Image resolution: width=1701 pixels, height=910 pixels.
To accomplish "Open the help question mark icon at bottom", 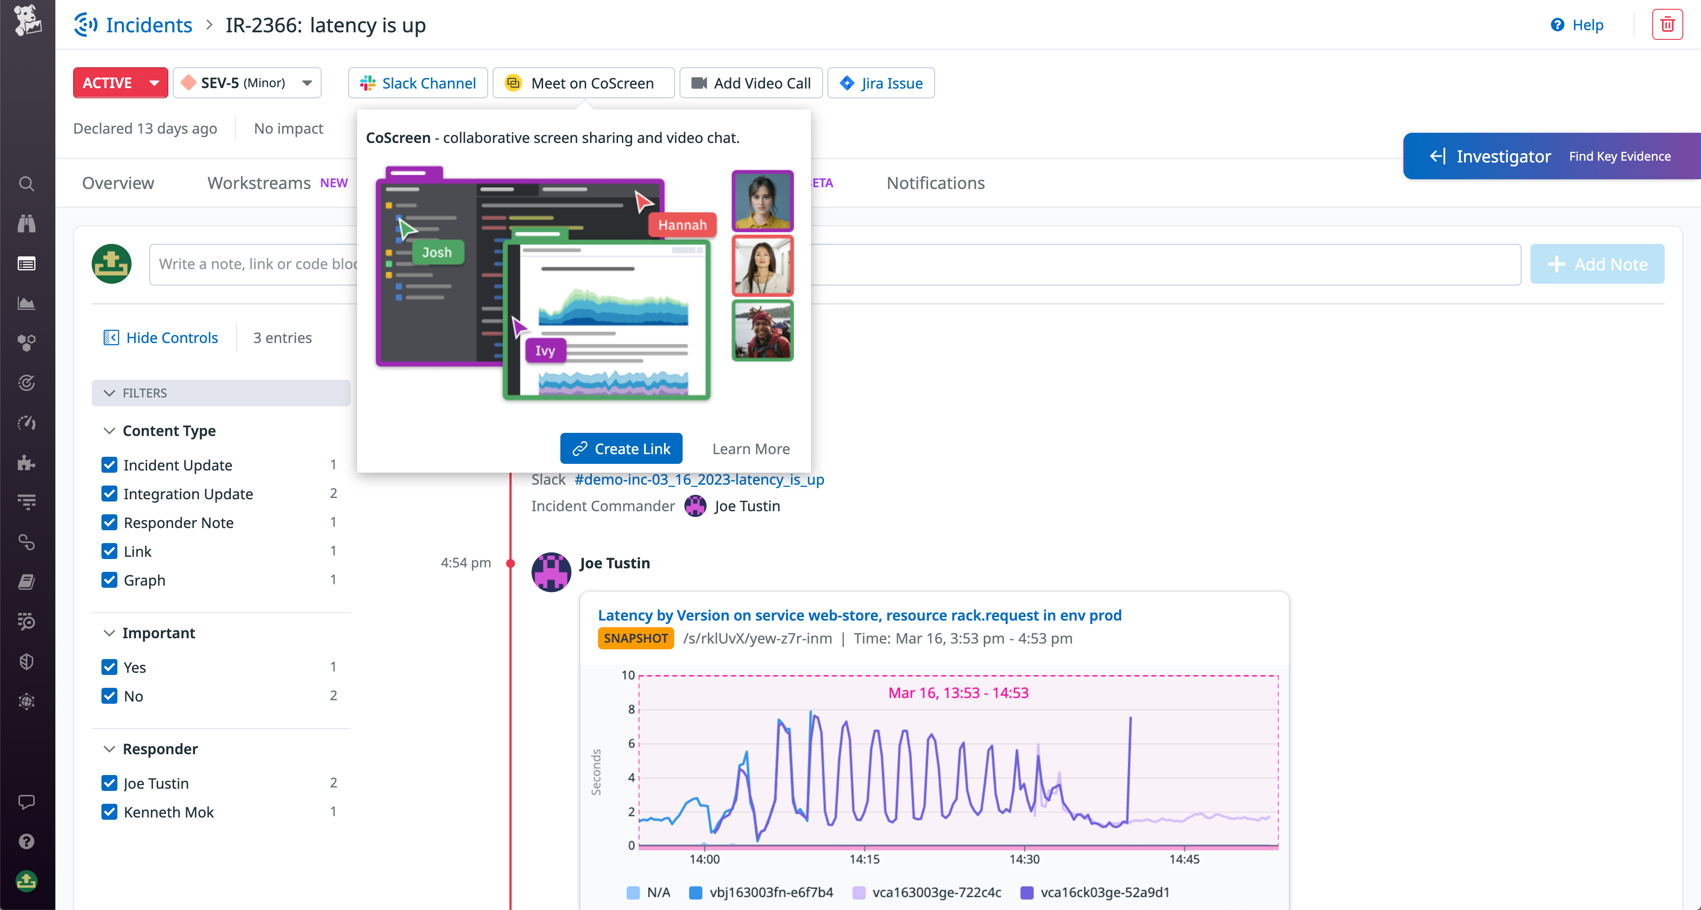I will [27, 841].
